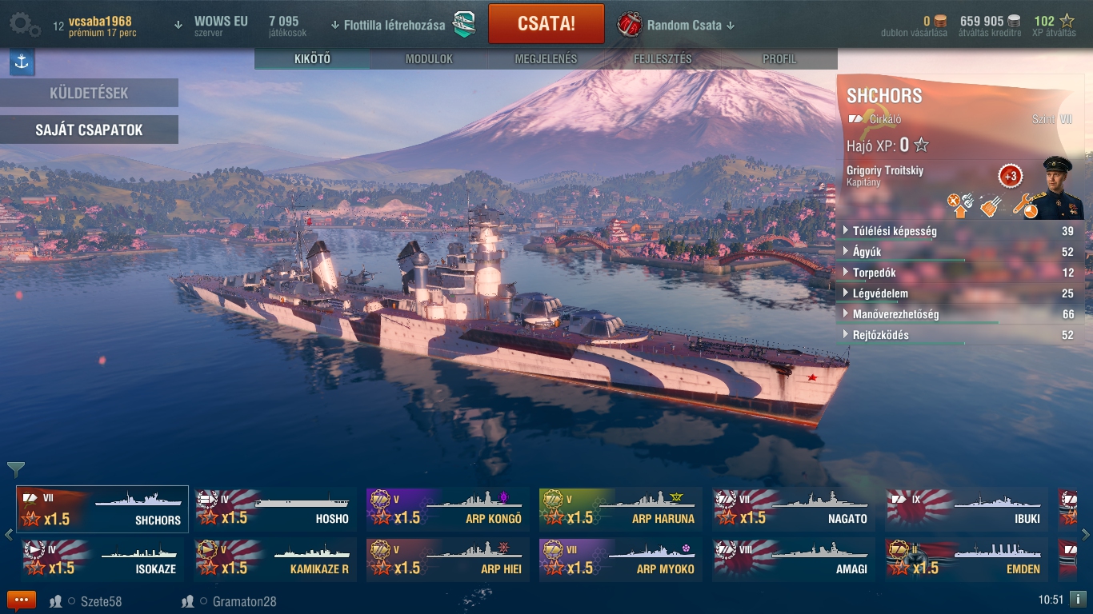Open the ship carousel filter funnel

16,469
